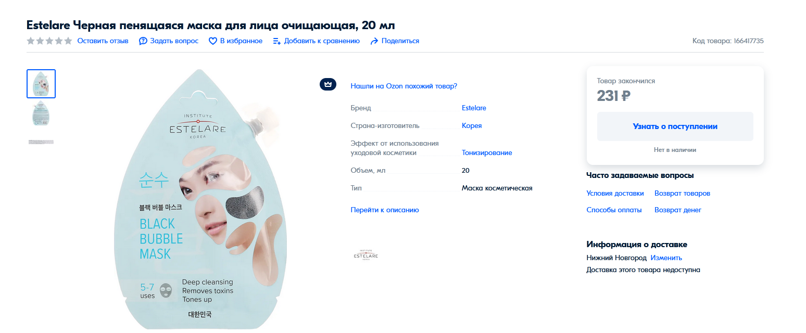Screen dimensions: 806x333
Task: Open the Estelare brand link
Action: [x=474, y=108]
